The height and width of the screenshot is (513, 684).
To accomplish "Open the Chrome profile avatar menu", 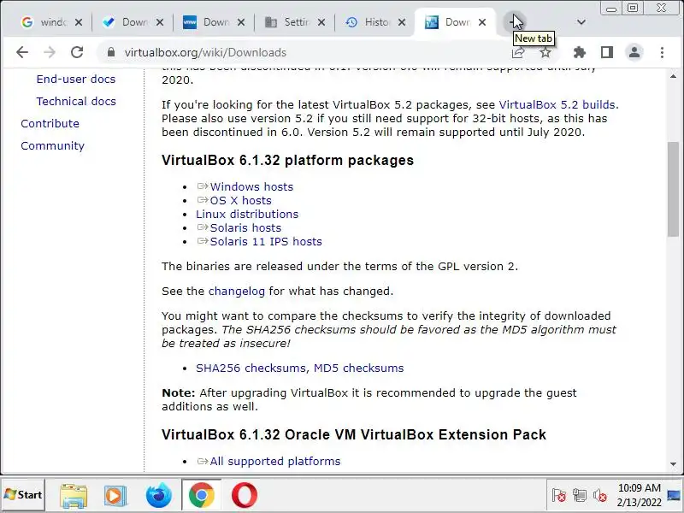I will click(634, 52).
